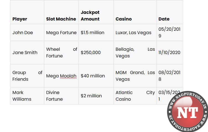Select the John Doe cell
The width and height of the screenshot is (208, 132).
click(x=27, y=32)
